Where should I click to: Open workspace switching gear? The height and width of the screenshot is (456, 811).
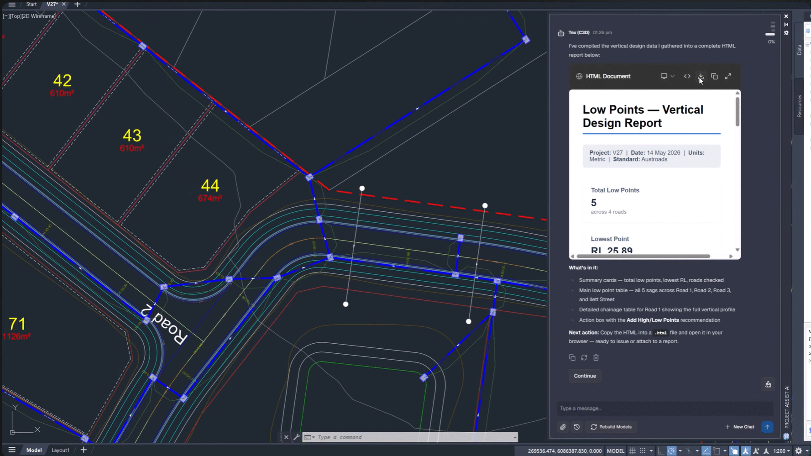[798, 451]
